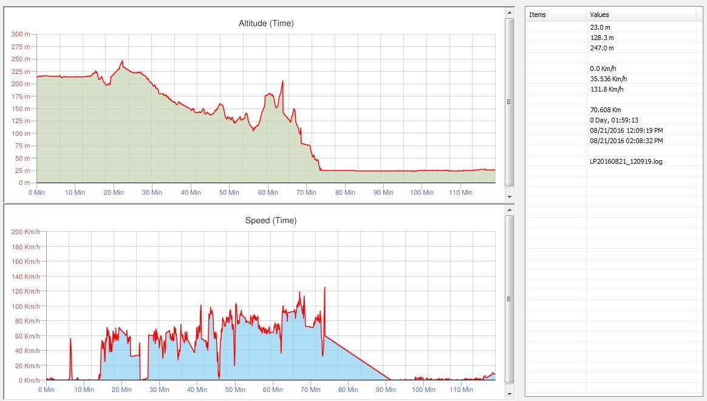The width and height of the screenshot is (707, 401).
Task: Click the Altitude (Time) chart title
Action: point(266,24)
